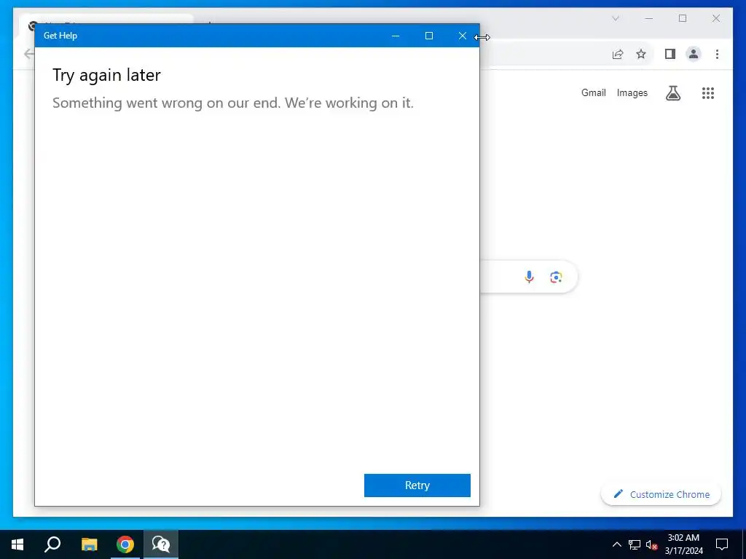Open Chrome three-dot menu
The height and width of the screenshot is (559, 746).
[x=717, y=54]
